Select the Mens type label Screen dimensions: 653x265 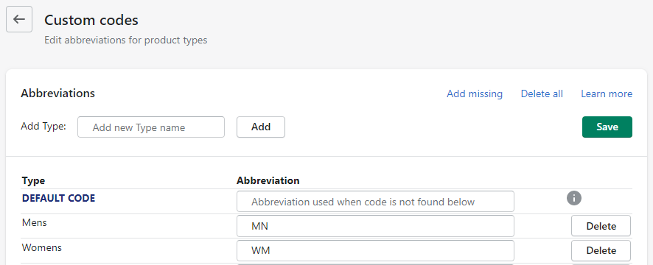34,222
